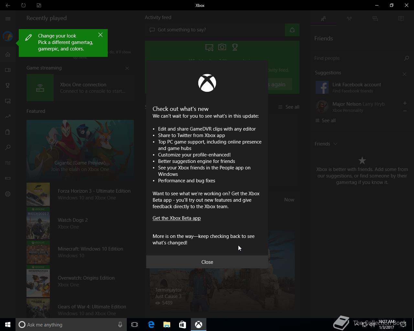
Task: Open Task View on the taskbar
Action: point(135,325)
